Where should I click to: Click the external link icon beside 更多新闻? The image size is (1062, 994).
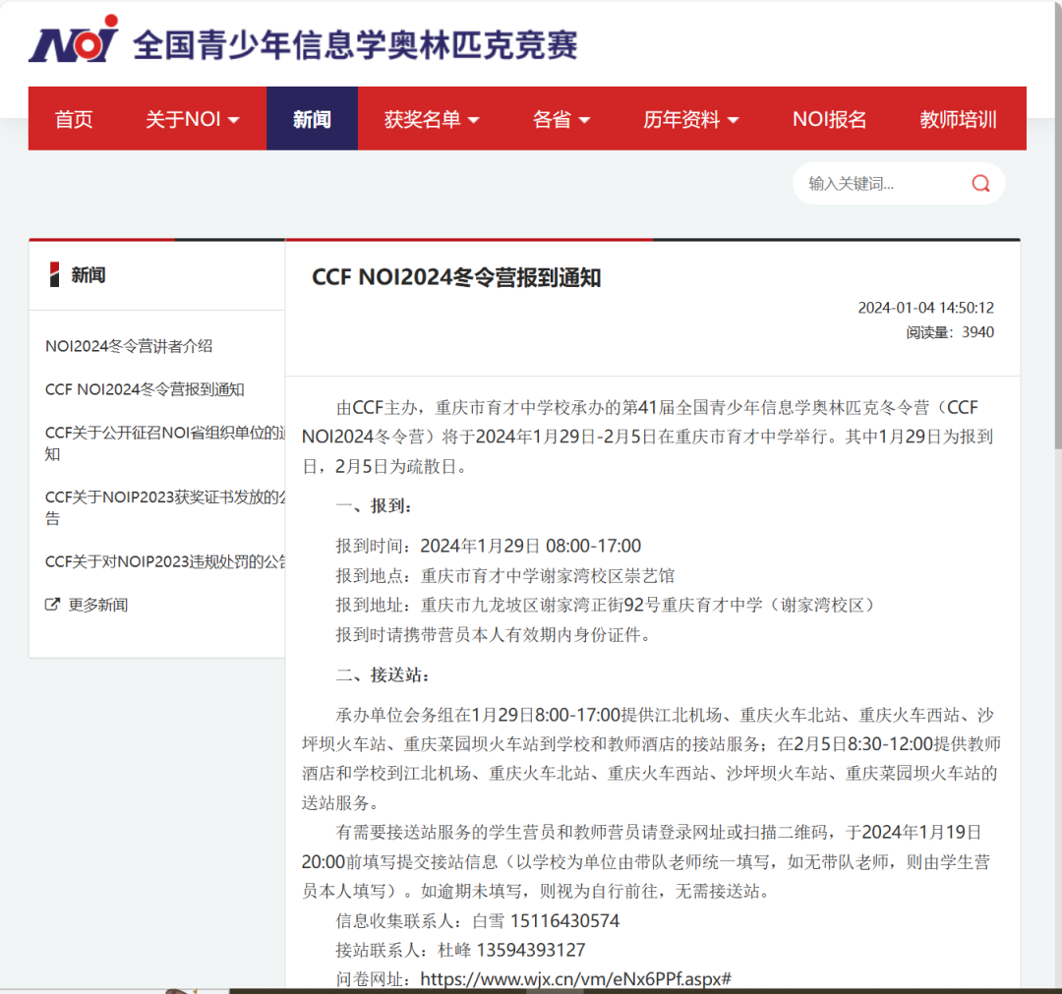[52, 604]
